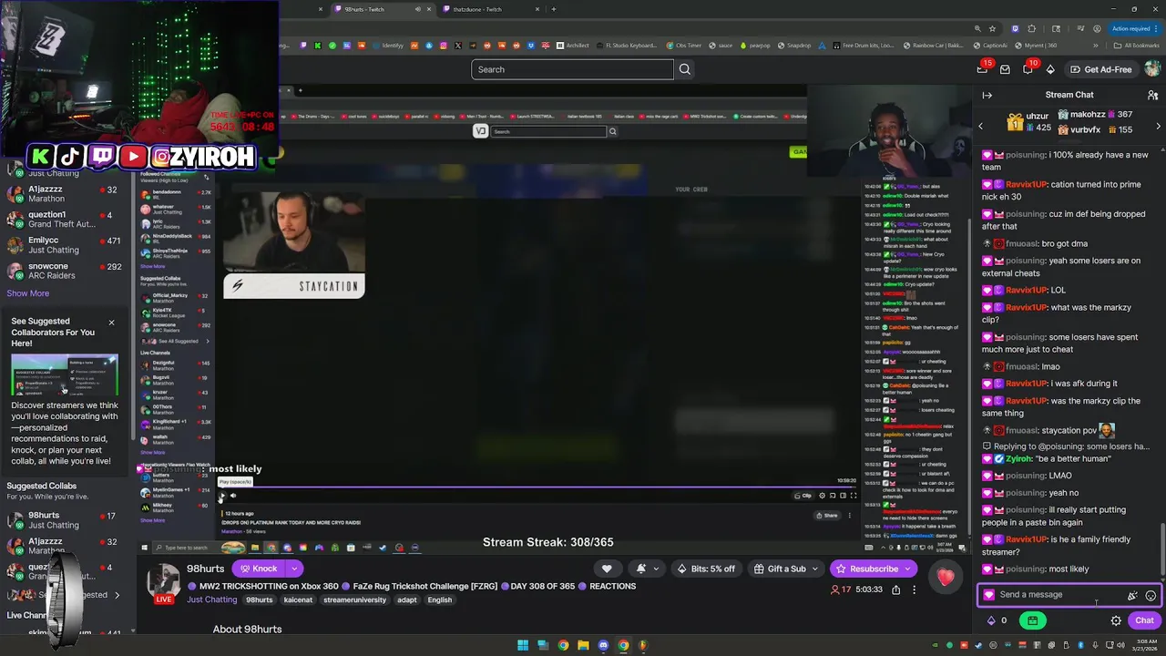Click the Twitch search field

(572, 69)
